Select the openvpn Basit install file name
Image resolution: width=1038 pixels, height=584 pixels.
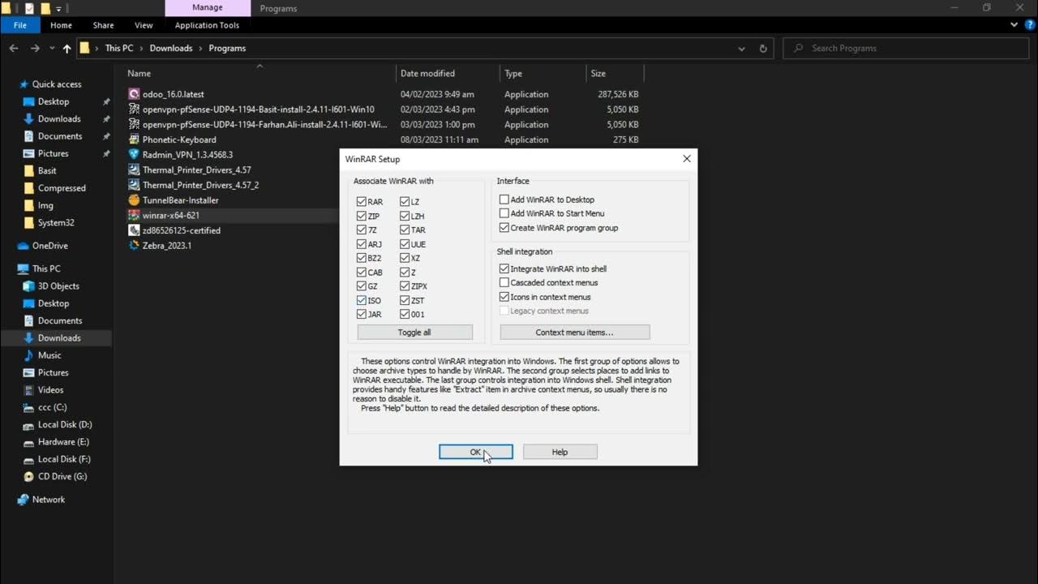tap(259, 109)
